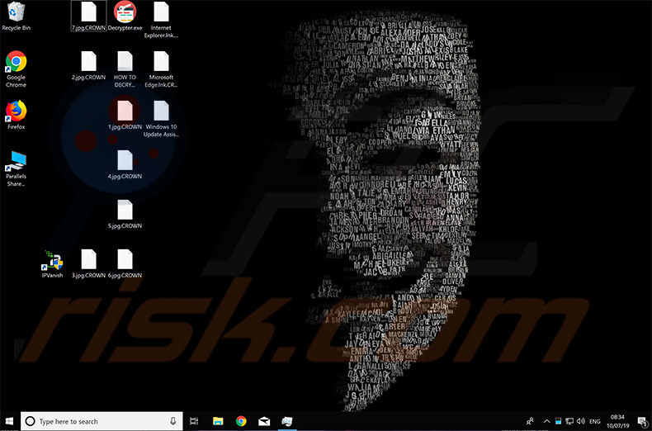Open Task View on taskbar
Image resolution: width=652 pixels, height=431 pixels.
tap(194, 421)
